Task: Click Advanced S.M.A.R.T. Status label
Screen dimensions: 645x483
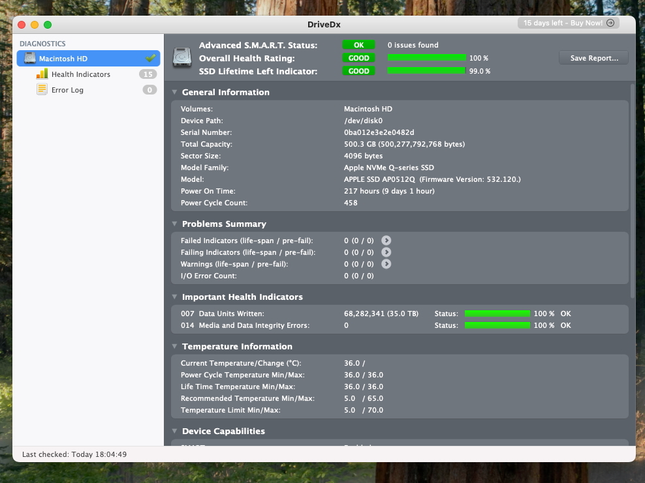Action: click(x=258, y=45)
